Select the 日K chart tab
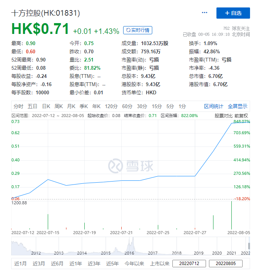Screen dimensions: 256x271 [46, 106]
